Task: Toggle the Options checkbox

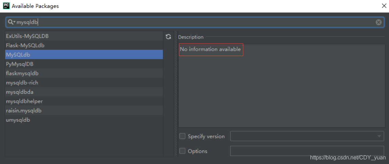Action: [x=182, y=151]
